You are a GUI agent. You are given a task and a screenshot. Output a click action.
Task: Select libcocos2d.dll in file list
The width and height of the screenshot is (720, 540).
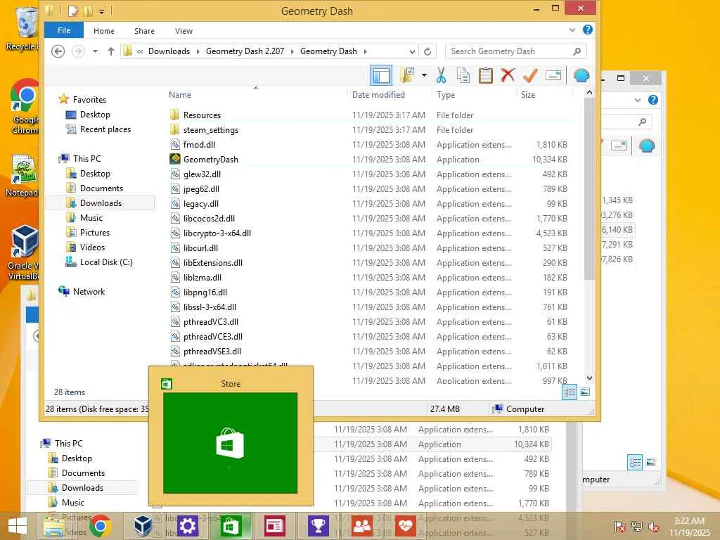[209, 219]
